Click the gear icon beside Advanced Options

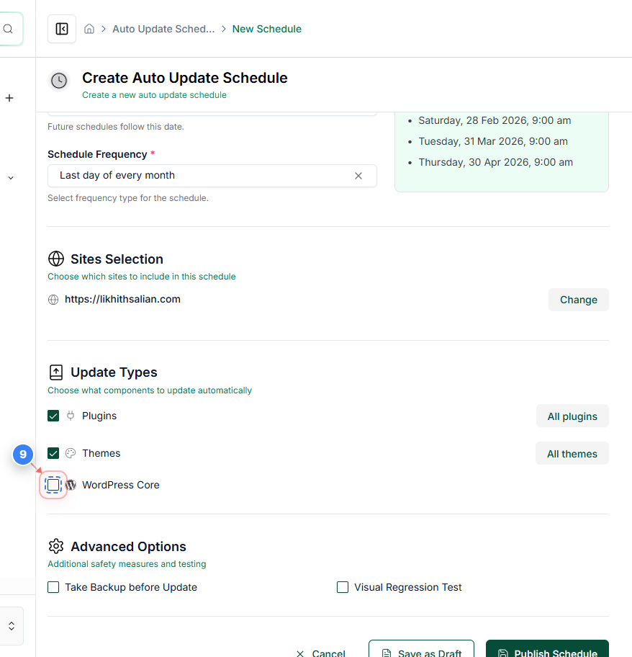(x=56, y=546)
